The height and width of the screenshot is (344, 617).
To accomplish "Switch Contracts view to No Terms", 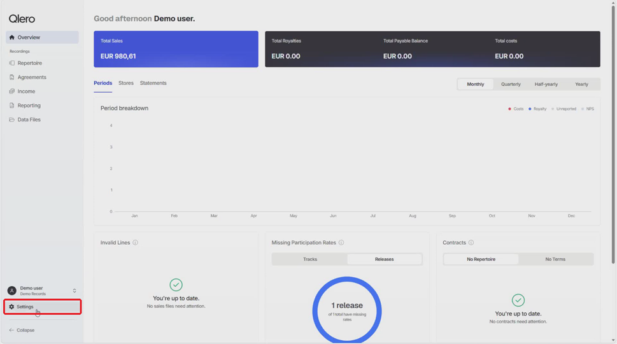I will [x=555, y=259].
